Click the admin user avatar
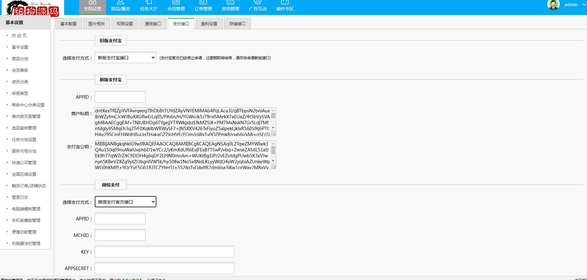 553,5
